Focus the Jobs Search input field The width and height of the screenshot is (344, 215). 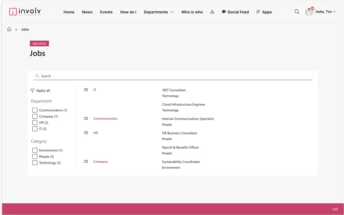tap(173, 76)
